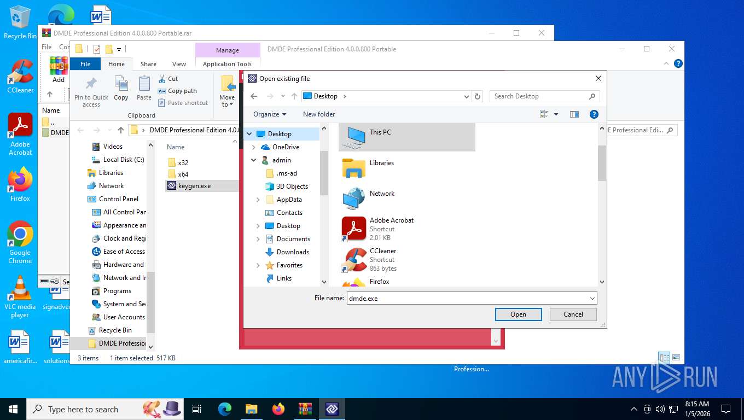744x420 pixels.
Task: Click Copy icon in Explorer ribbon
Action: (x=121, y=89)
